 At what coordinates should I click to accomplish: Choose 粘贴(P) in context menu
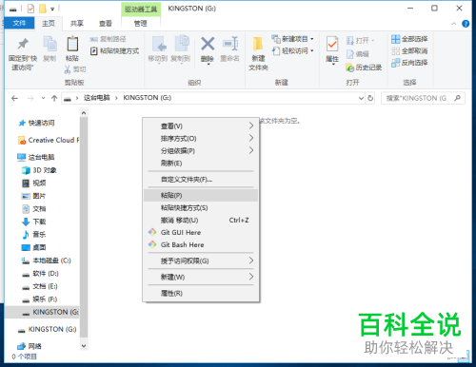201,196
